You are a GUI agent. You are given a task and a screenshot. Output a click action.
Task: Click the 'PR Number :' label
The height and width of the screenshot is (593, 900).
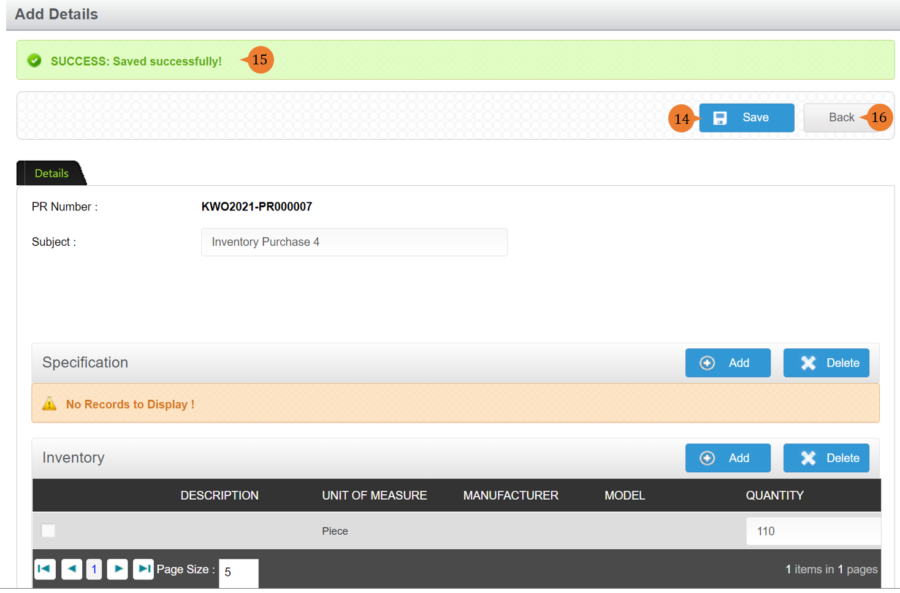64,207
